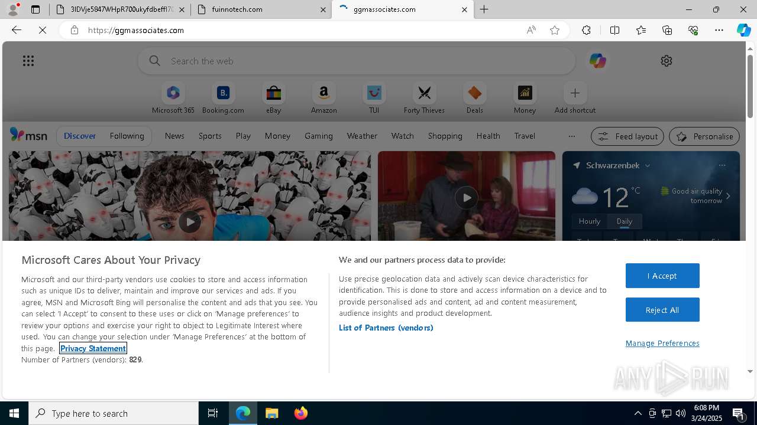Viewport: 757px width, 425px height.
Task: Open the Sports category
Action: pos(210,136)
